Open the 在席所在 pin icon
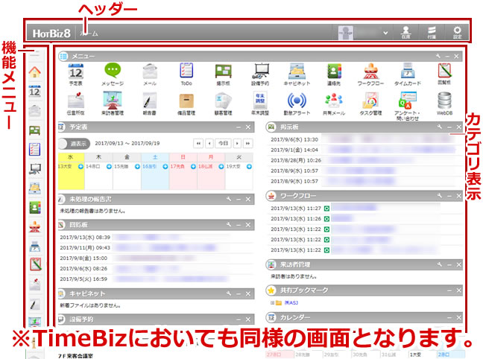Image resolution: width=483 pixels, height=359 pixels. point(76,101)
